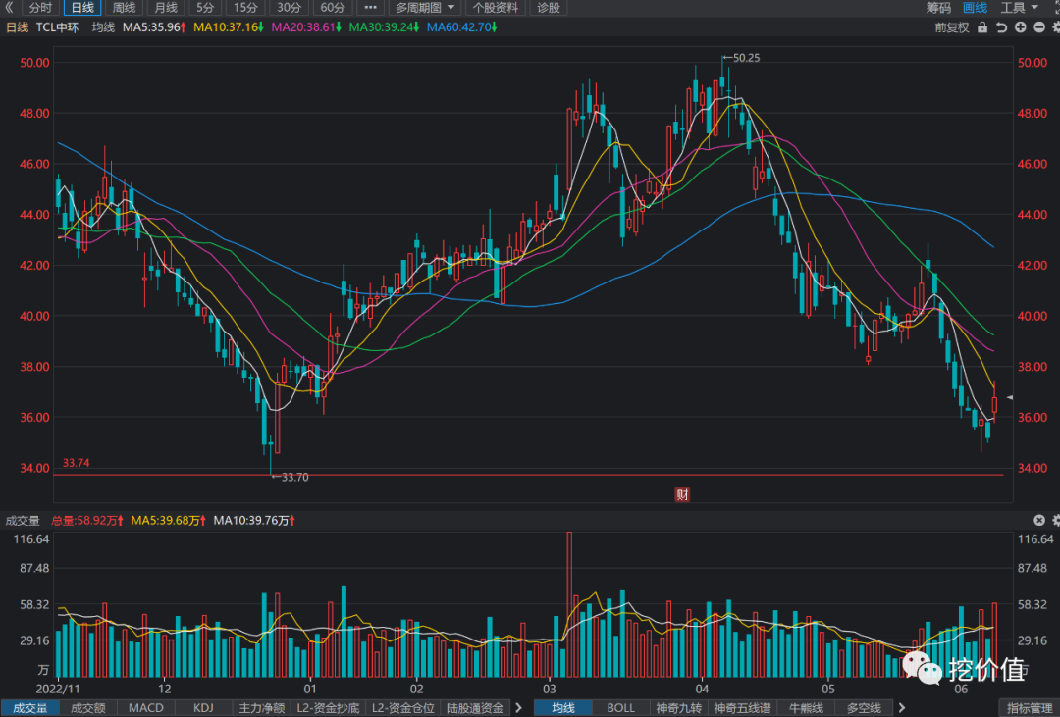Click the latest red candlestick near 36.00

(x=994, y=402)
